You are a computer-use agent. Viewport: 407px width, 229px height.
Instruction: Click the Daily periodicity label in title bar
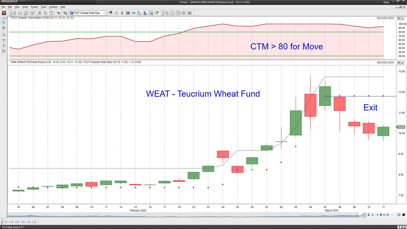[x=386, y=2]
